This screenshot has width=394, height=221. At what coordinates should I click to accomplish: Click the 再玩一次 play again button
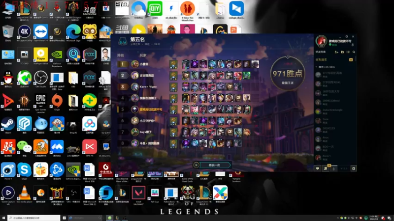pyautogui.click(x=215, y=165)
